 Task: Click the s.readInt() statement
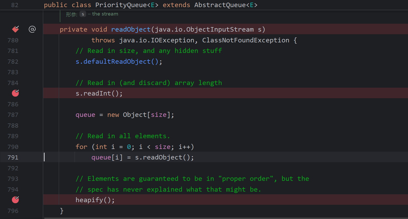click(x=99, y=93)
